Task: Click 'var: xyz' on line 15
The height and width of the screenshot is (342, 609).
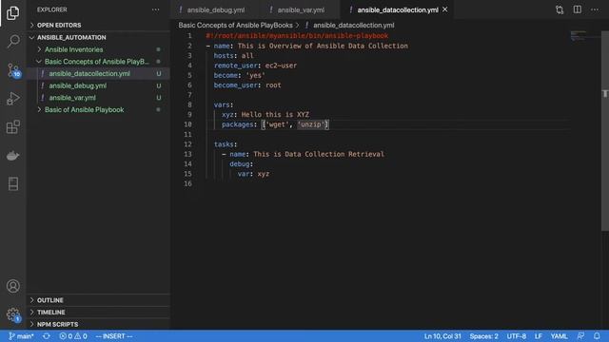Action: click(x=253, y=174)
